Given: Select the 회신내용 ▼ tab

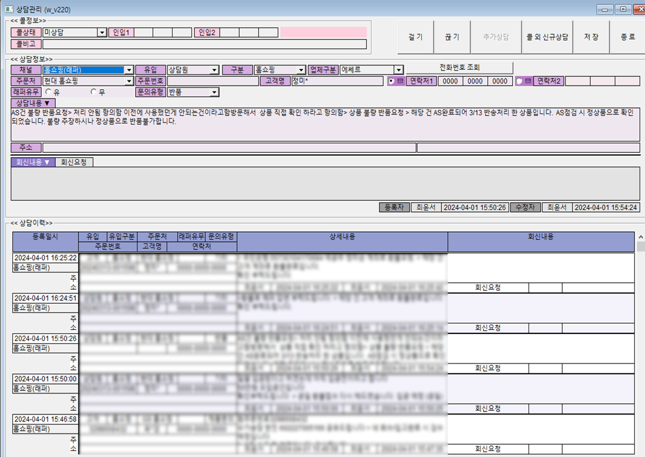Looking at the screenshot, I should click(x=33, y=162).
